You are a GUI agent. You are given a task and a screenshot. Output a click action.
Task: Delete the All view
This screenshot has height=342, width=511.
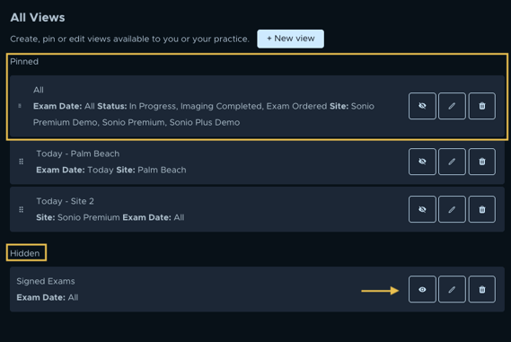click(482, 106)
